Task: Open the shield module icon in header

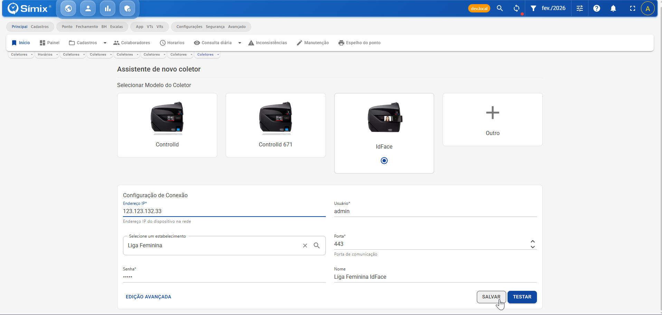Action: [127, 8]
